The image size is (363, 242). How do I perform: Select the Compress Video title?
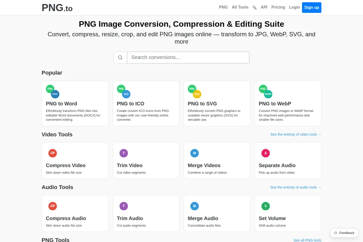tap(66, 166)
